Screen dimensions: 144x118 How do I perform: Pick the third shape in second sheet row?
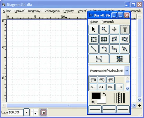110,87
